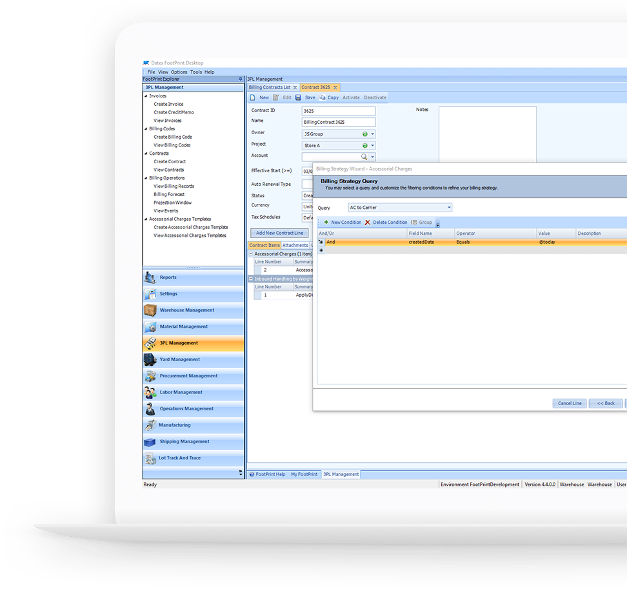This screenshot has height=589, width=627.
Task: Open the Tools menu
Action: (196, 72)
